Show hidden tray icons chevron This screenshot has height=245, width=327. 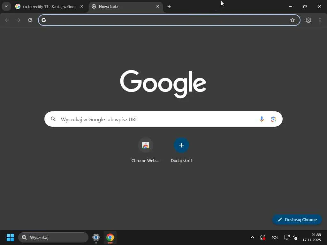click(252, 237)
